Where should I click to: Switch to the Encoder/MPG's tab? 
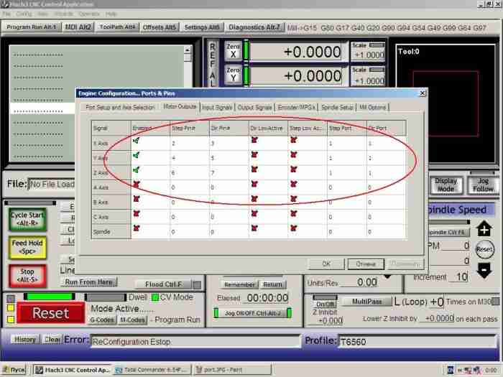point(296,108)
